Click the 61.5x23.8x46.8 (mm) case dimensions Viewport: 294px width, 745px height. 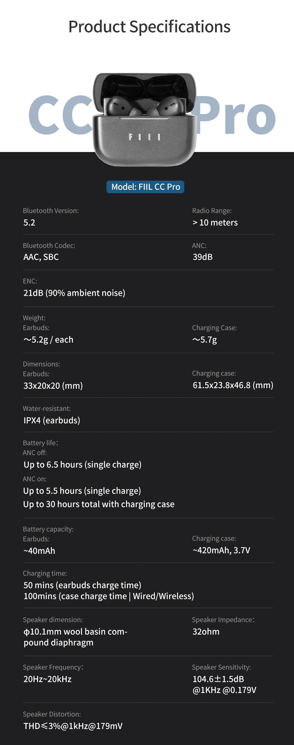232,385
